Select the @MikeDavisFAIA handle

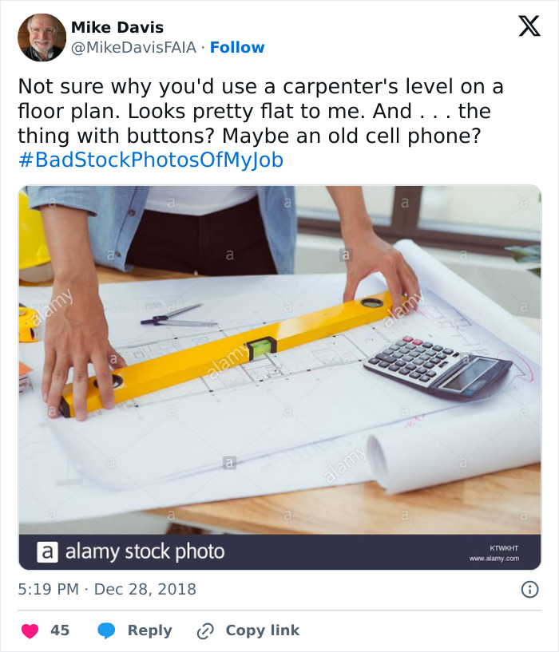pyautogui.click(x=135, y=47)
